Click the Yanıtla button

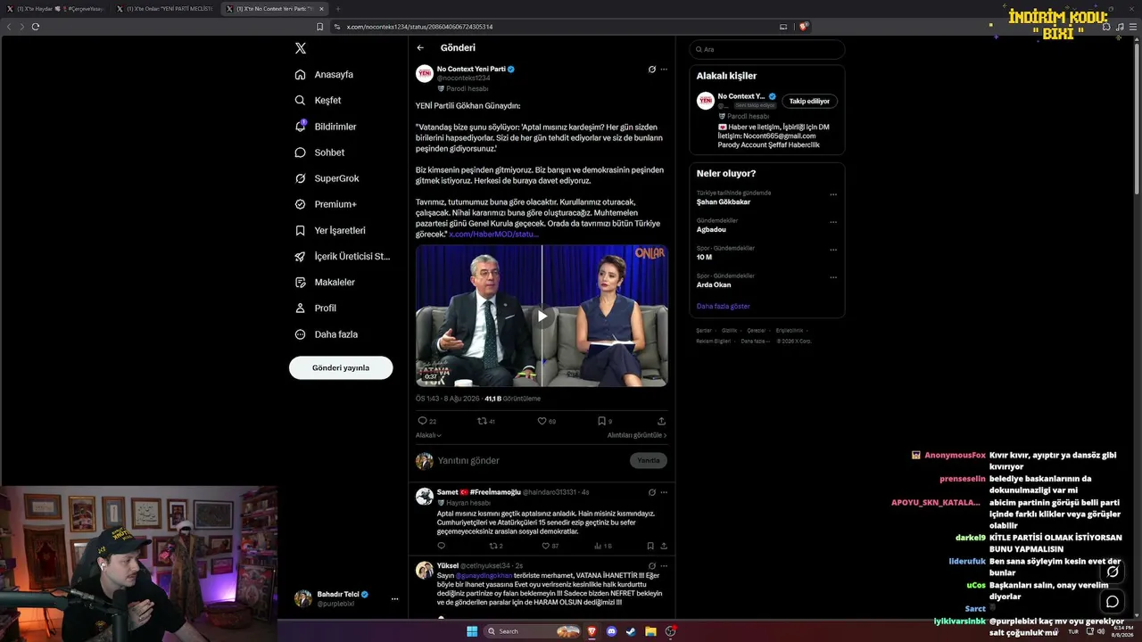coord(649,460)
